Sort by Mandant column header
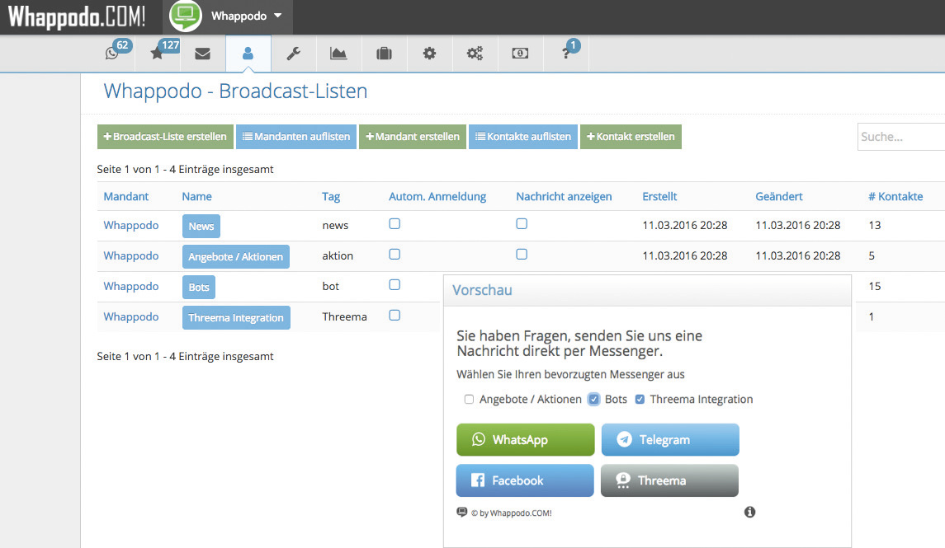The height and width of the screenshot is (548, 945). pos(126,196)
